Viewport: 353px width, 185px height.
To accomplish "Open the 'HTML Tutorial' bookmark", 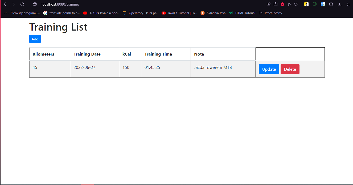I will (x=242, y=13).
